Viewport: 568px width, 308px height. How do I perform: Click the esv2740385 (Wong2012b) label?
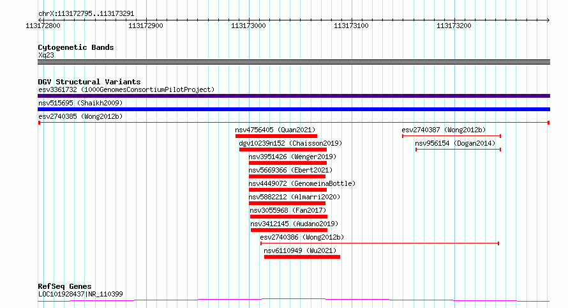(x=80, y=116)
